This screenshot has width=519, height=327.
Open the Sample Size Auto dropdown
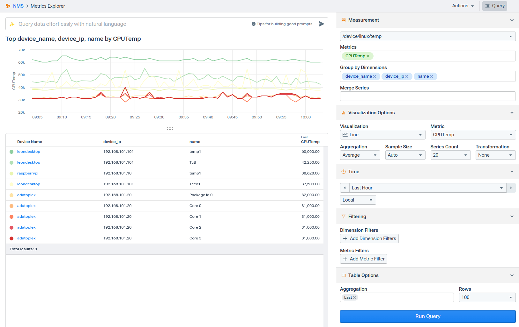[x=405, y=155]
